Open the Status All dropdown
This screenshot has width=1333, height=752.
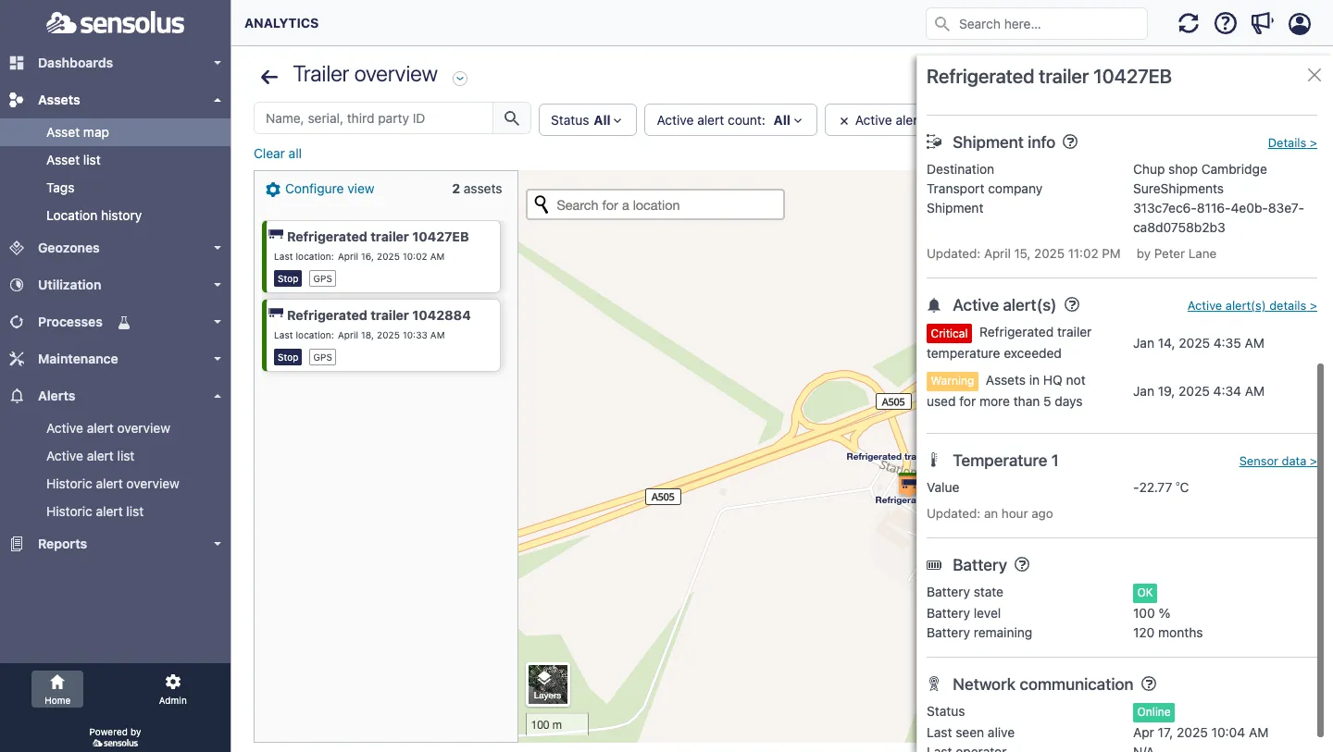point(587,120)
